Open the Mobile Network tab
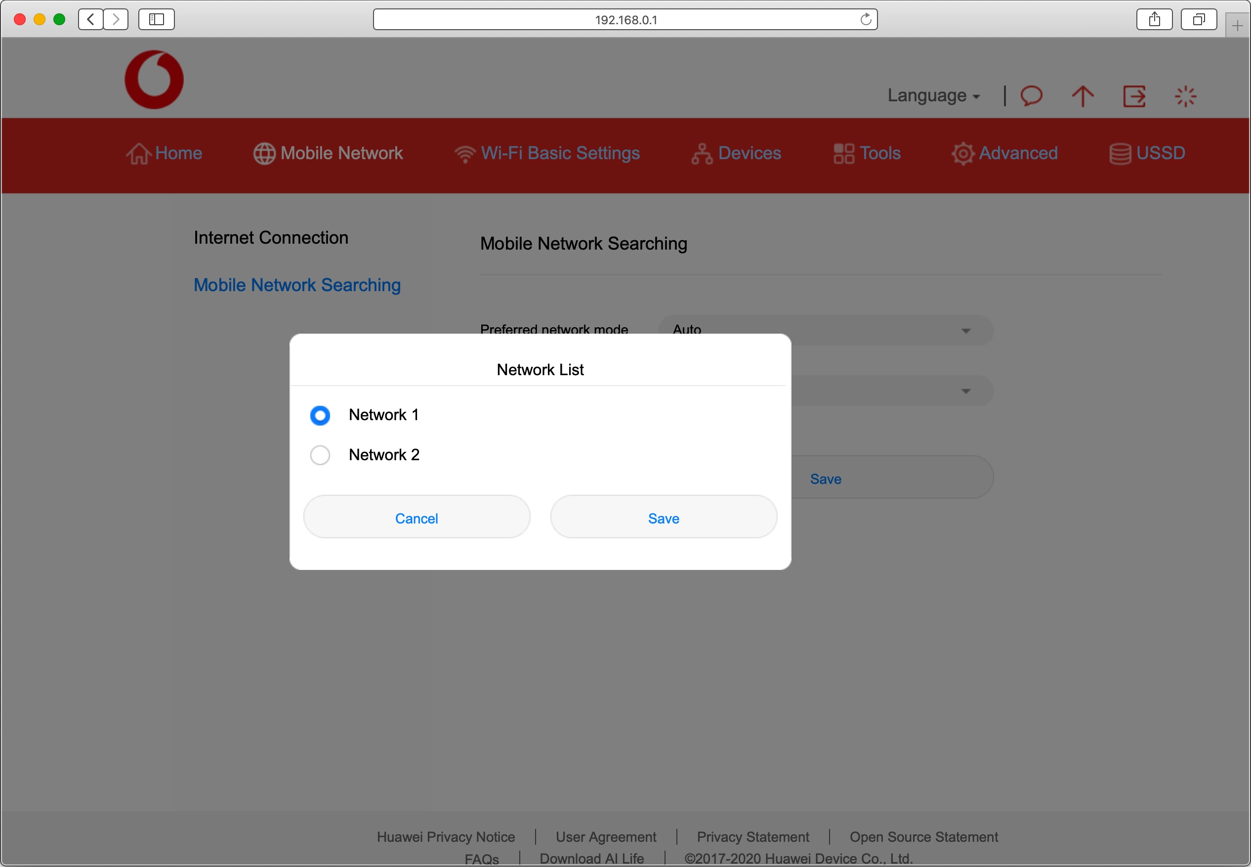This screenshot has width=1251, height=867. (329, 153)
